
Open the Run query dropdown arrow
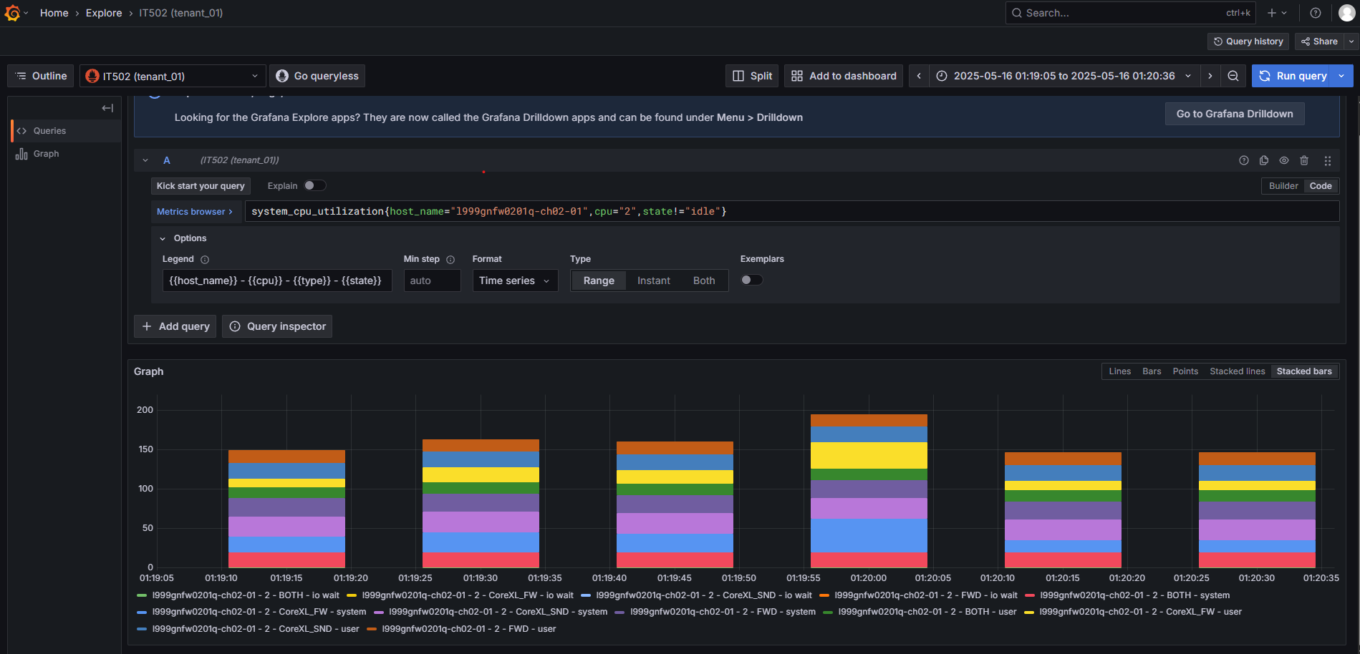(1342, 75)
